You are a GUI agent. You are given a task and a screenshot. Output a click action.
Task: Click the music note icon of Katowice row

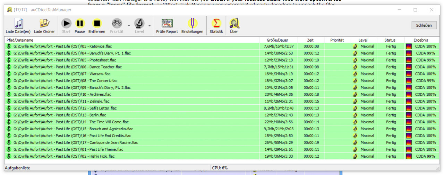click(x=9, y=46)
